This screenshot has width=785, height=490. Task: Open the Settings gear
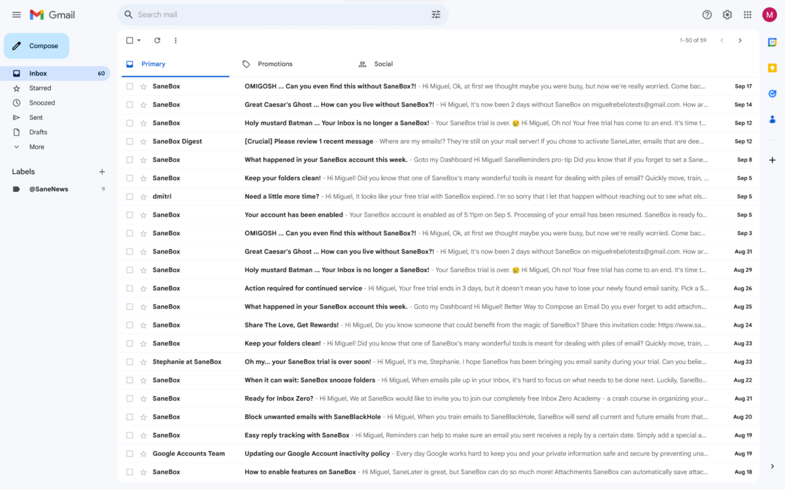(727, 15)
